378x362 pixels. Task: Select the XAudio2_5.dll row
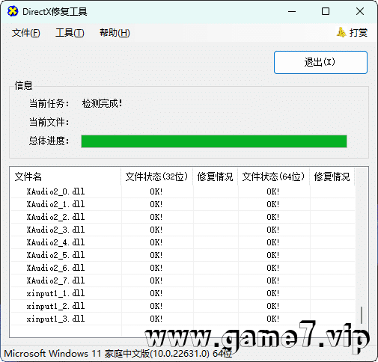[x=183, y=255]
